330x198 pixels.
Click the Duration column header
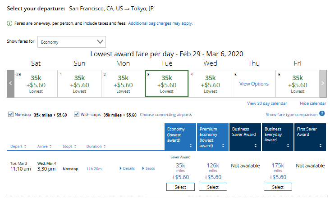click(x=94, y=146)
